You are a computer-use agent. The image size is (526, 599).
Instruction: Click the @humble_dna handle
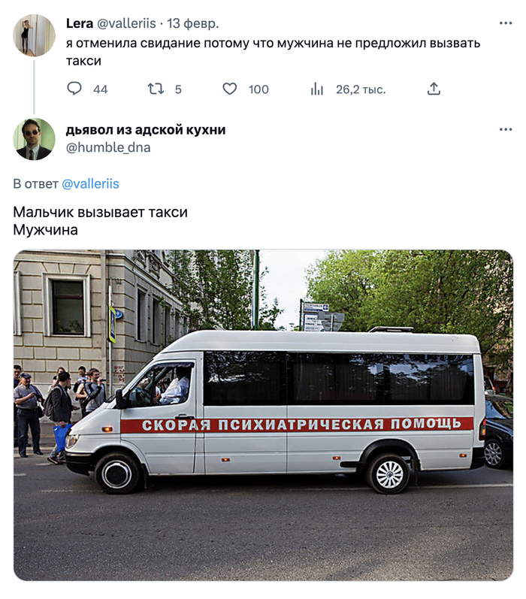pos(108,147)
